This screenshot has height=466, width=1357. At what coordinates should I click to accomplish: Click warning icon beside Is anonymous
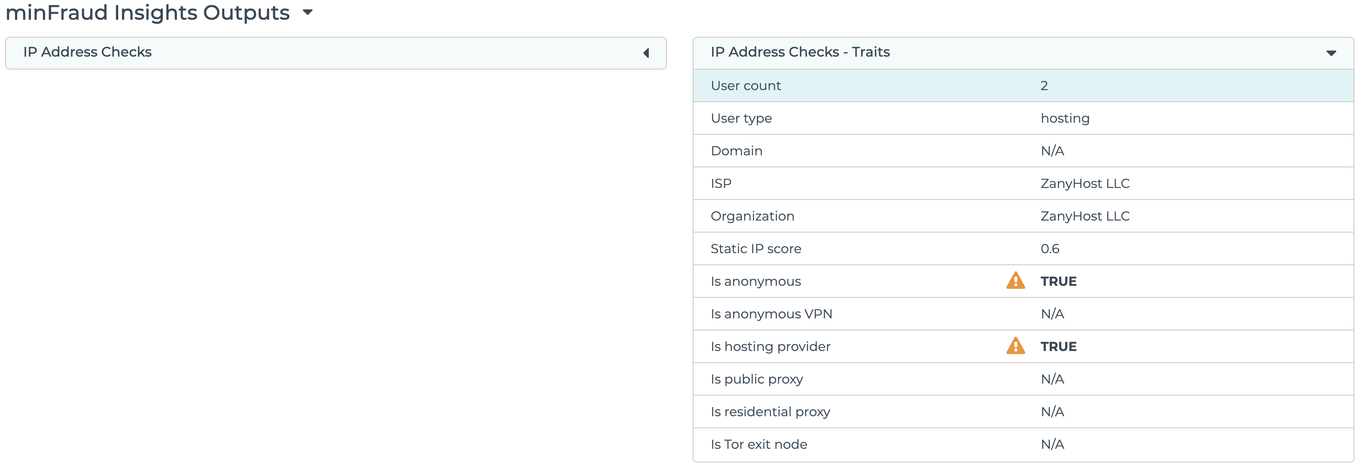pyautogui.click(x=1015, y=281)
